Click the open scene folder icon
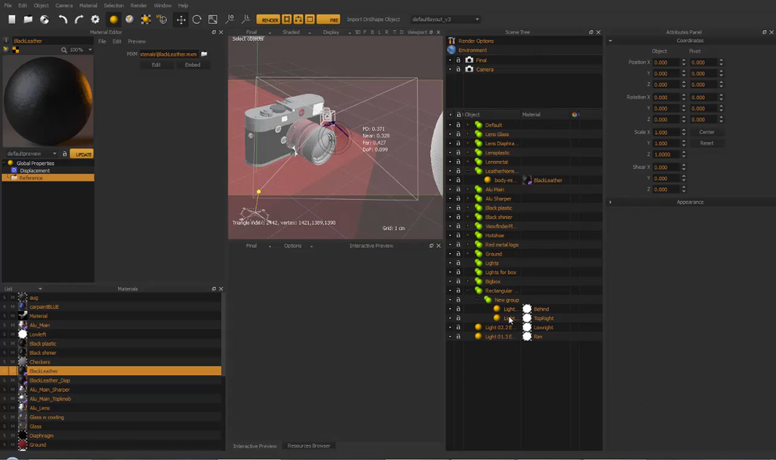 tap(28, 19)
